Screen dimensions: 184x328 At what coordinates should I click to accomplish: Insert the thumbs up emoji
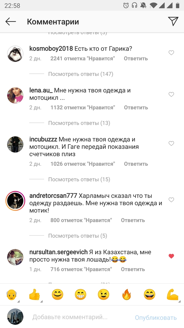point(34,295)
